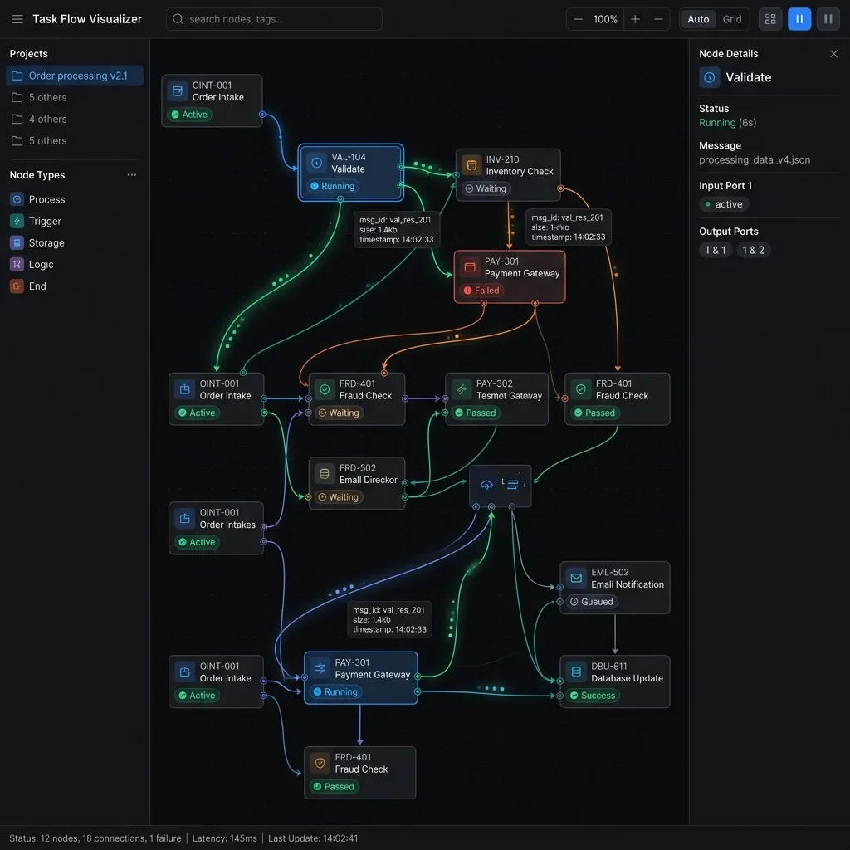Click the search magnifier icon
Image resolution: width=850 pixels, height=850 pixels.
(178, 19)
